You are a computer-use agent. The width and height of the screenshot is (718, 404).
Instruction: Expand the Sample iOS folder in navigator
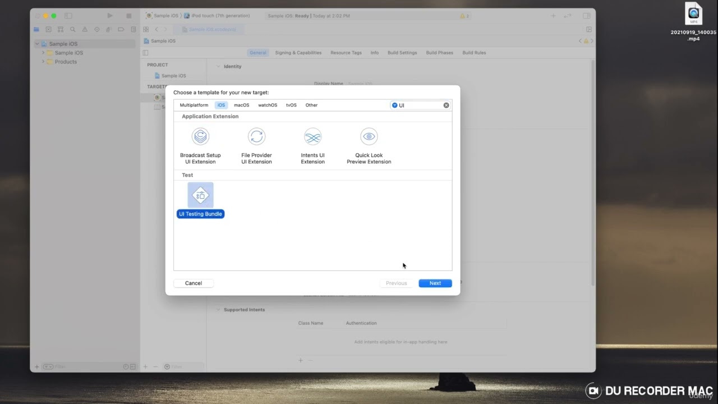tap(43, 53)
